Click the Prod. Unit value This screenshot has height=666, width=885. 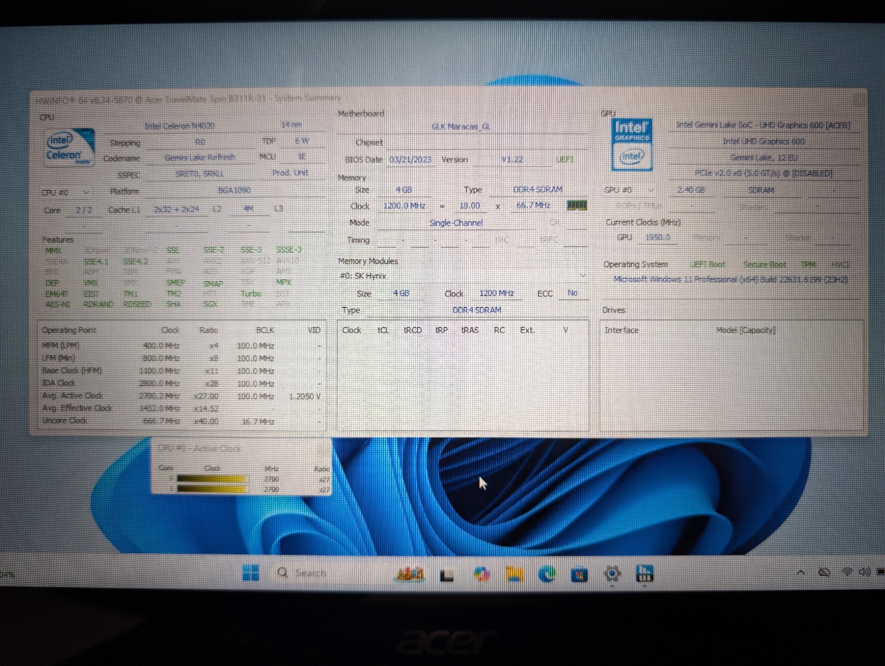click(290, 173)
